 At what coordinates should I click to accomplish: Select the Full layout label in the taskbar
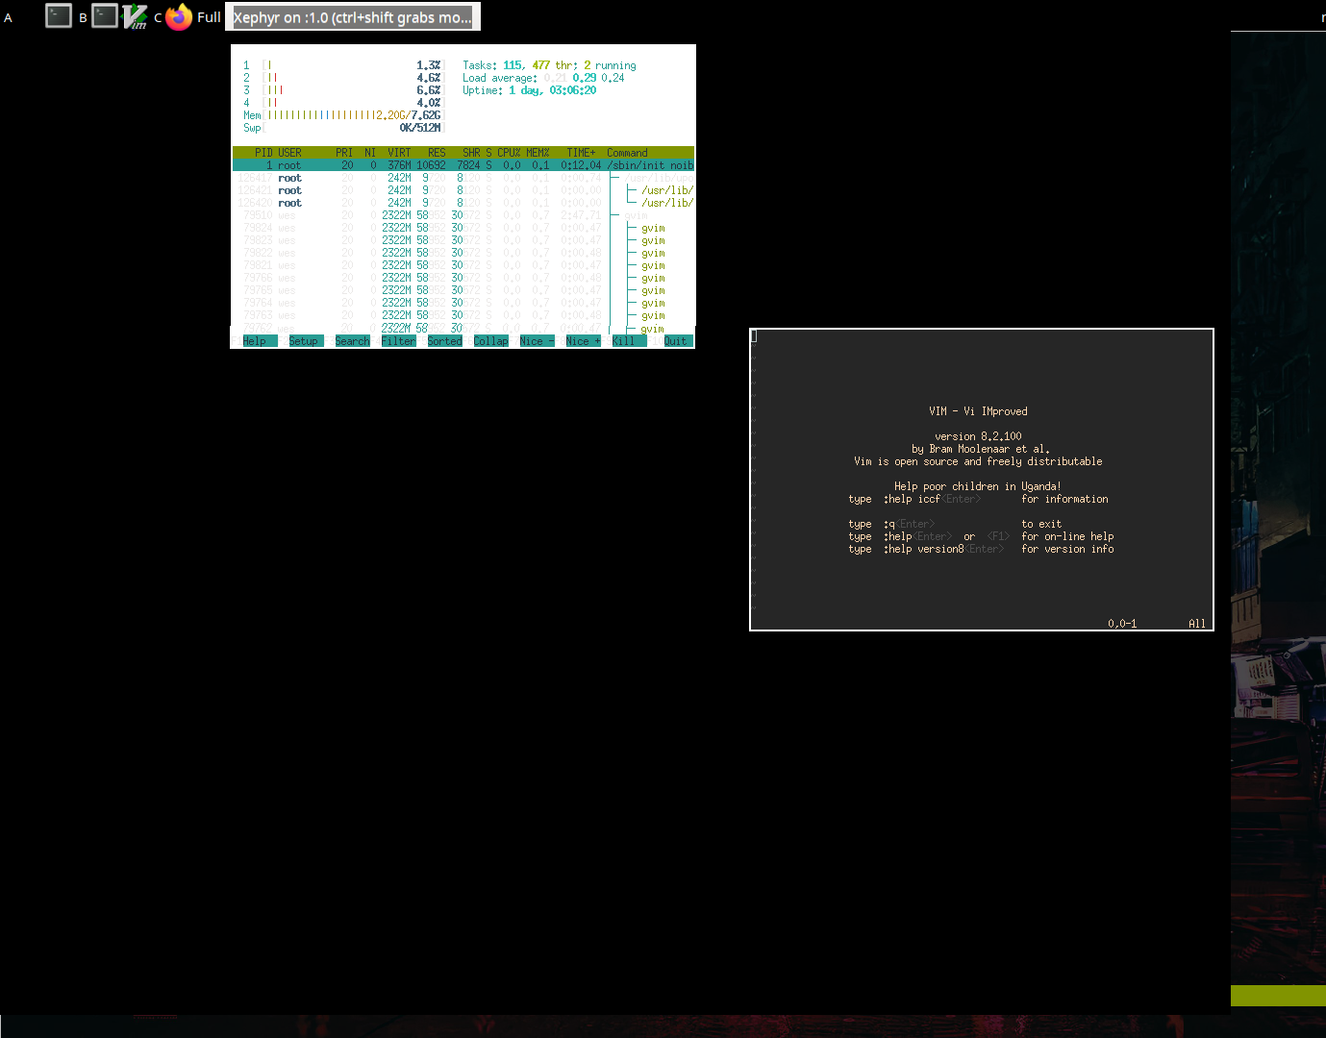pyautogui.click(x=209, y=17)
